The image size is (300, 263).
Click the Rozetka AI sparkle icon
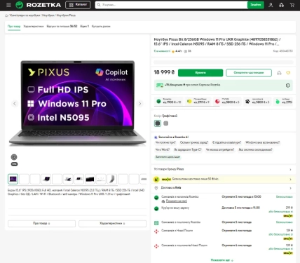pyautogui.click(x=156, y=137)
